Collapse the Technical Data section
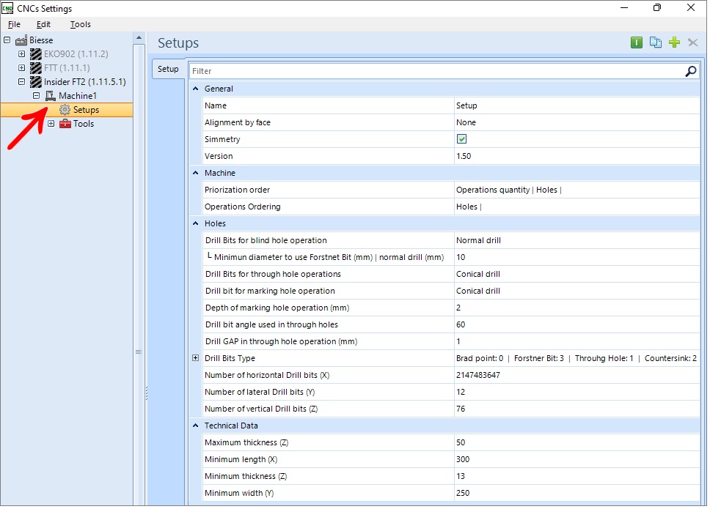The height and width of the screenshot is (509, 710). click(196, 427)
